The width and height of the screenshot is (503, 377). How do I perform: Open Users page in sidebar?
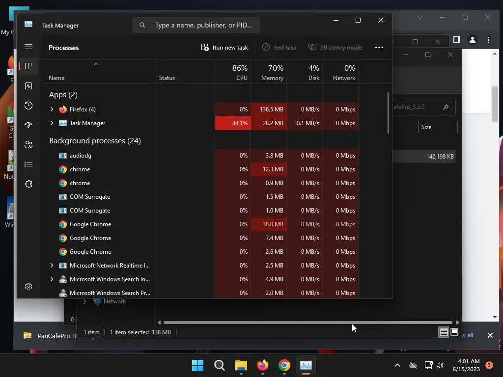point(28,145)
